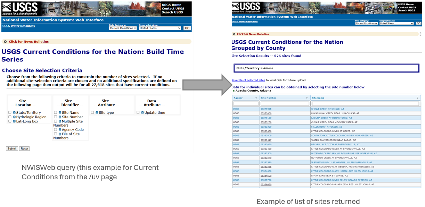Expand Click for News Bulletins on query page

coord(29,42)
